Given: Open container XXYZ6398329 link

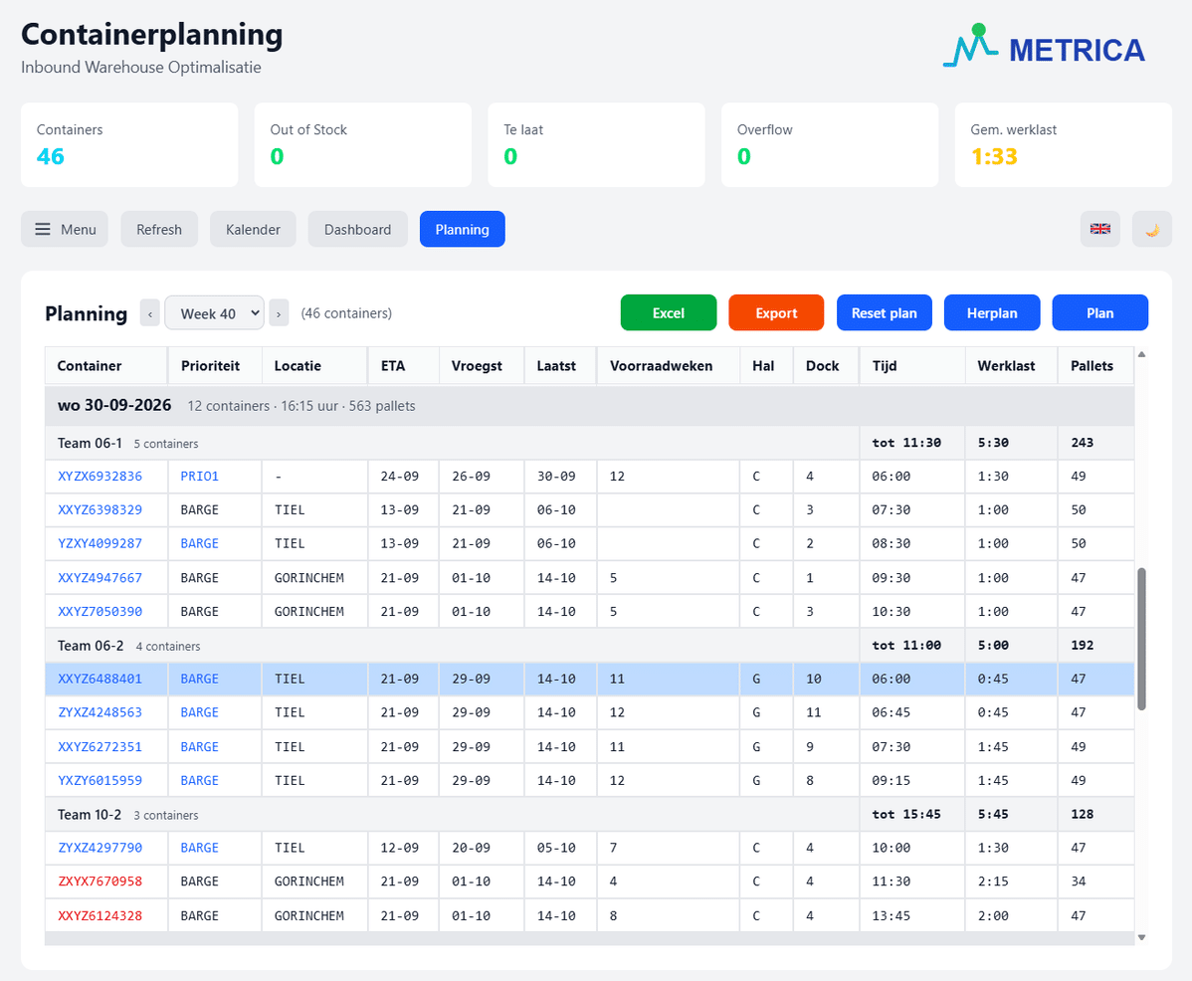Looking at the screenshot, I should 99,509.
